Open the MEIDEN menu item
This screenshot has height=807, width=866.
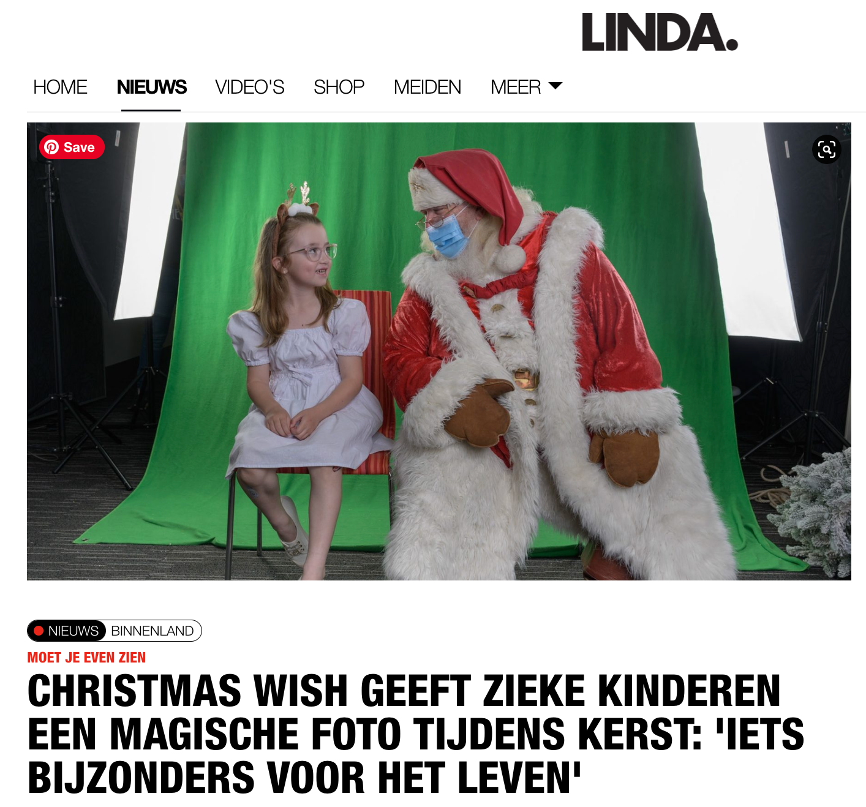(x=427, y=87)
